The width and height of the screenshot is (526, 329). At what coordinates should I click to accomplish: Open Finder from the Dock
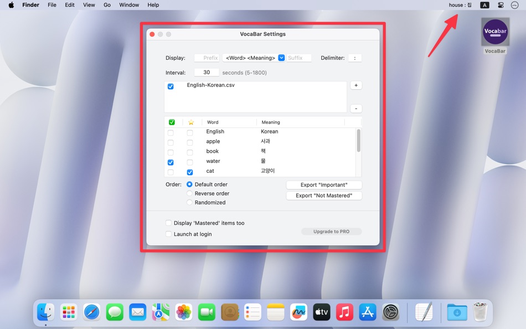tap(45, 312)
